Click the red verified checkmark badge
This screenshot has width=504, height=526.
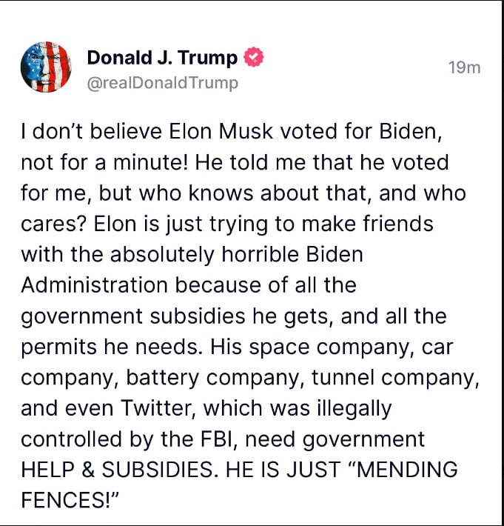click(253, 57)
